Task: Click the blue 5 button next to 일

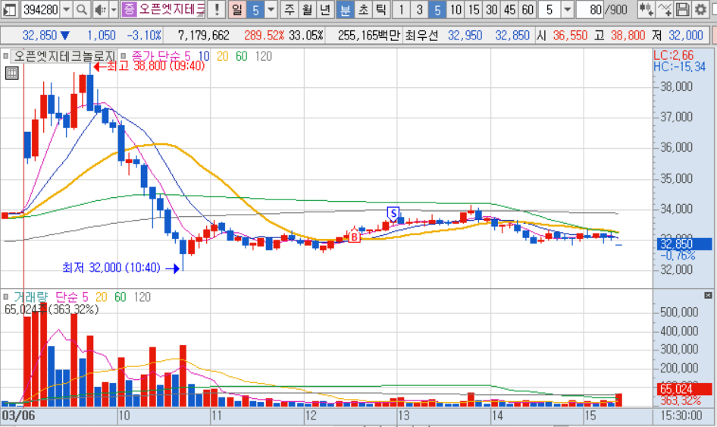Action: click(x=255, y=9)
